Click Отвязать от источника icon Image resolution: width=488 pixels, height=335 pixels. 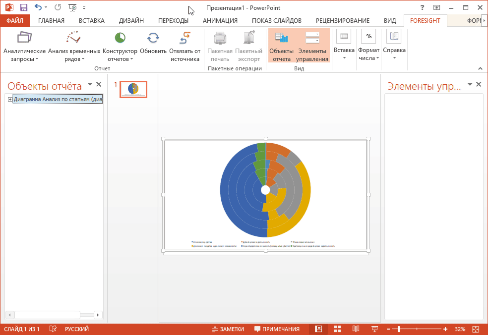coord(184,38)
